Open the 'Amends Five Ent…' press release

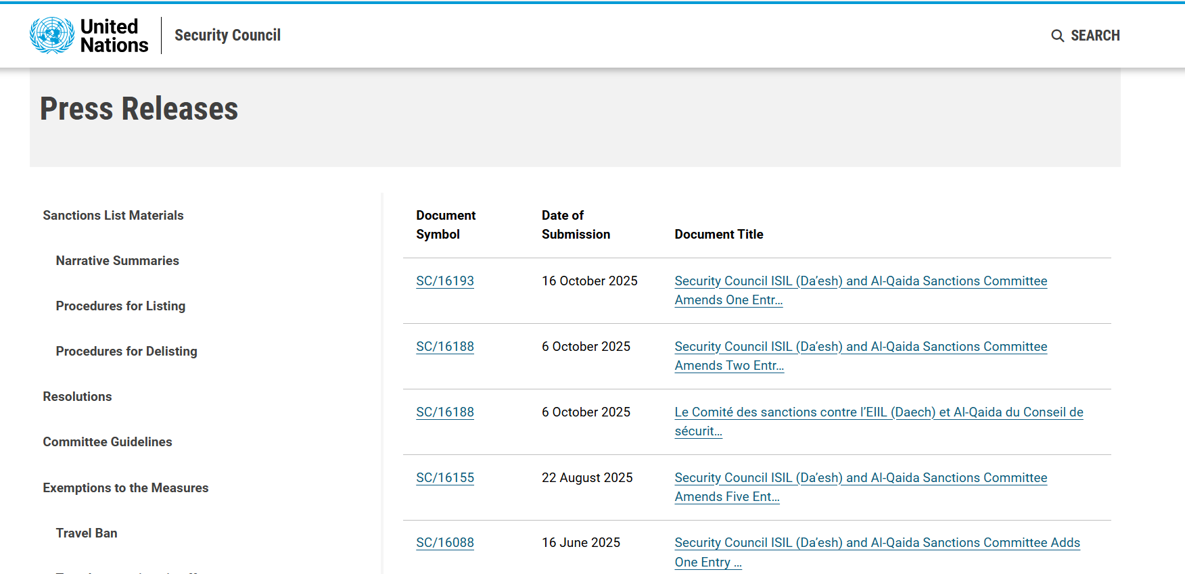point(860,478)
